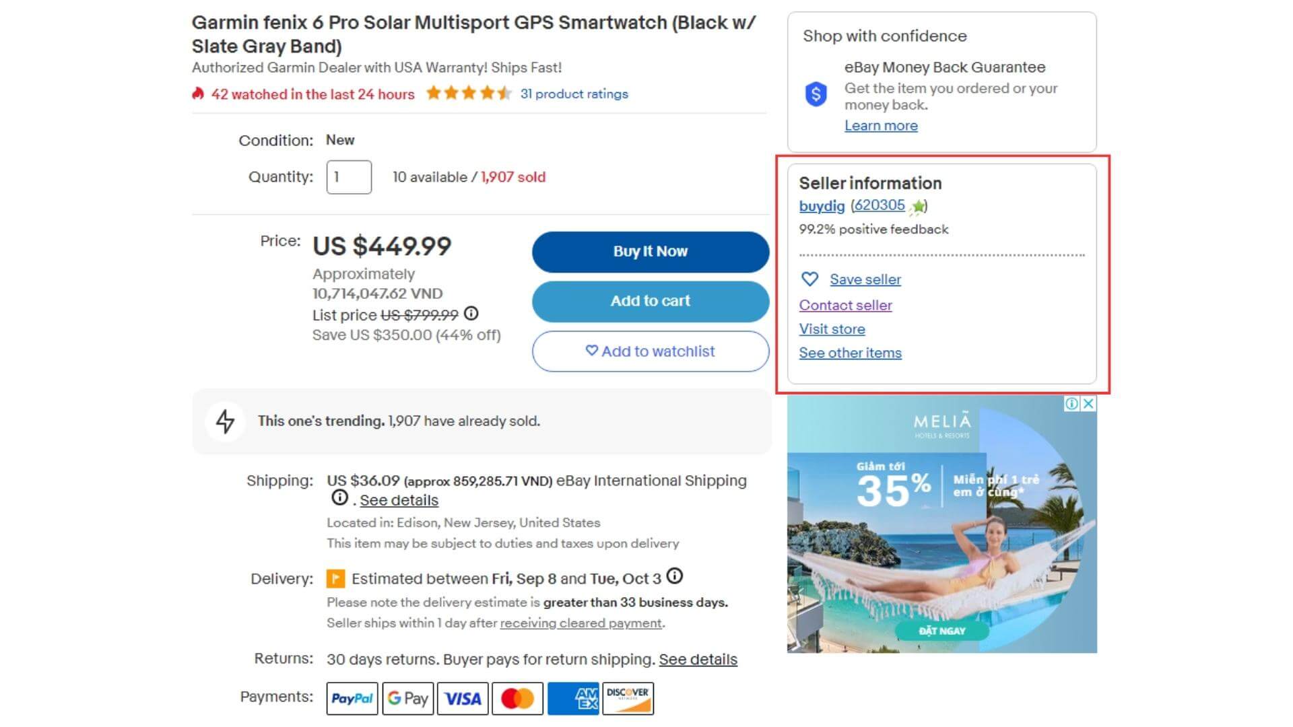Add item to watchlist
Viewport: 1293px width, 727px height.
point(650,351)
